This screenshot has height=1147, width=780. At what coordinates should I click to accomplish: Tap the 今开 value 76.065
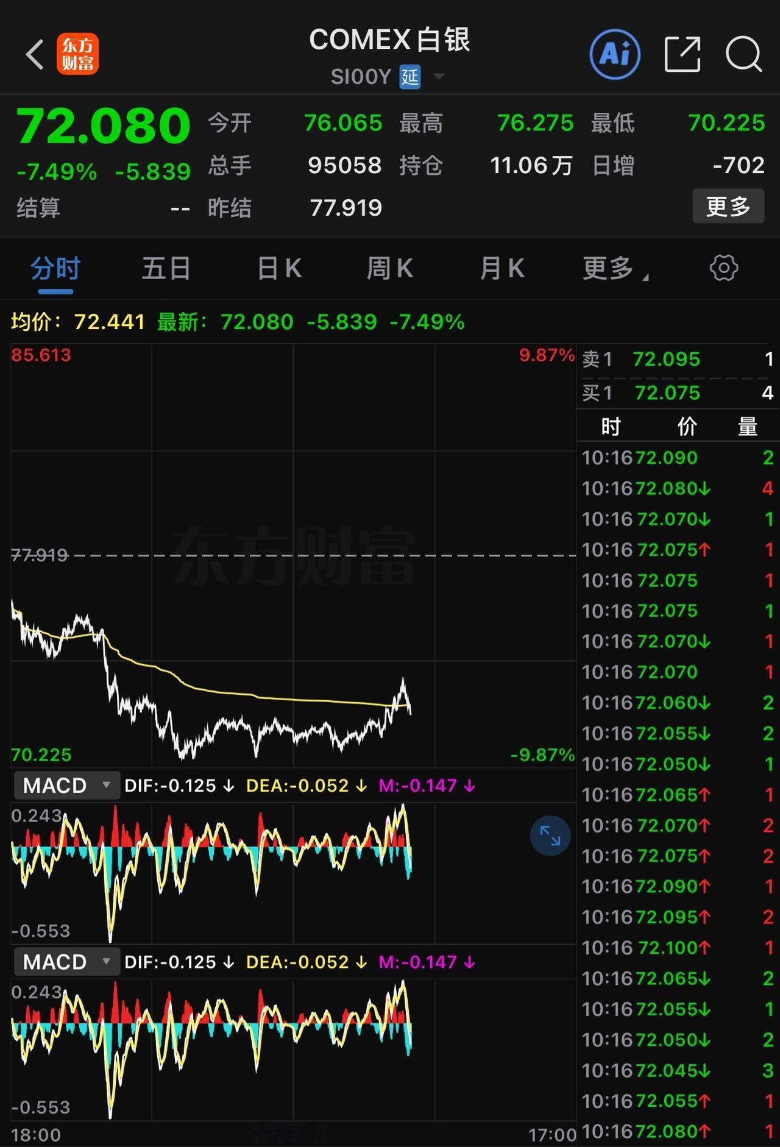click(x=343, y=123)
